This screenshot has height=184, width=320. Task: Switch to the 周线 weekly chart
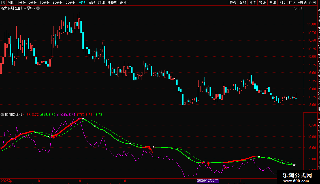(x=92, y=3)
